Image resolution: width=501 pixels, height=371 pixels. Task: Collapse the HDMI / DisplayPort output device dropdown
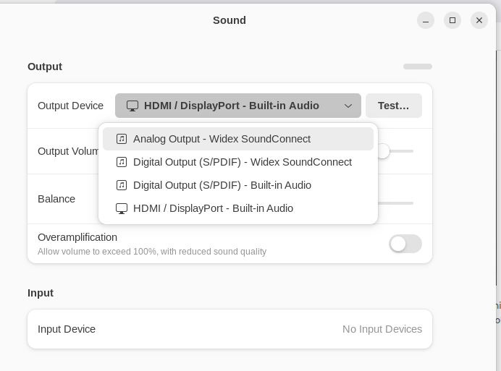[238, 106]
